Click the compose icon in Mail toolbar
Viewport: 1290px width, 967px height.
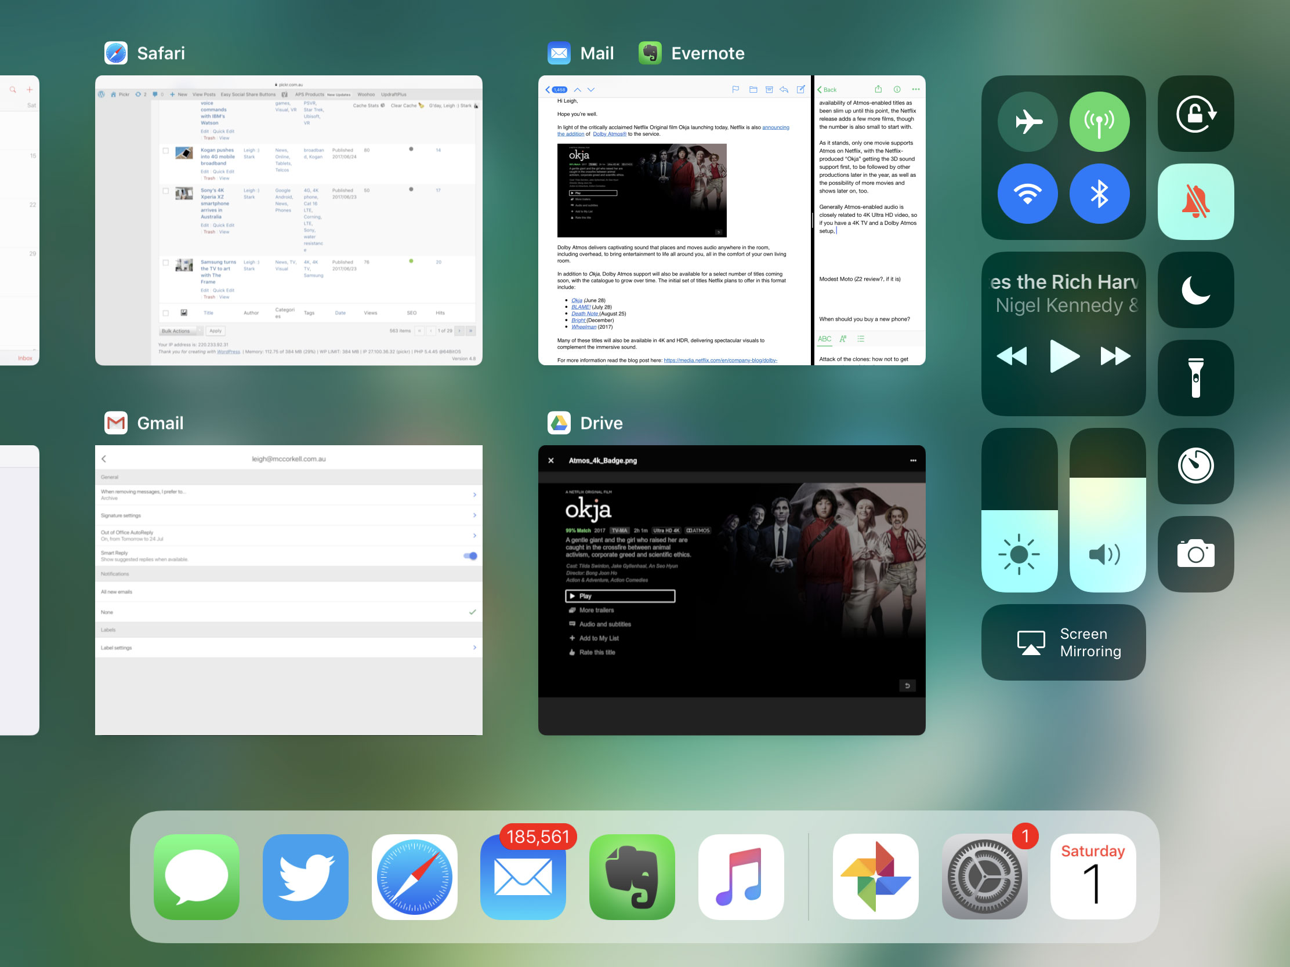pos(800,89)
